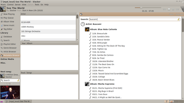Expand the Online Media section
The image size is (184, 103).
(7, 59)
